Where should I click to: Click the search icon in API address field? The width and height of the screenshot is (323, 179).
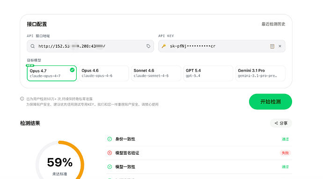tap(33, 46)
